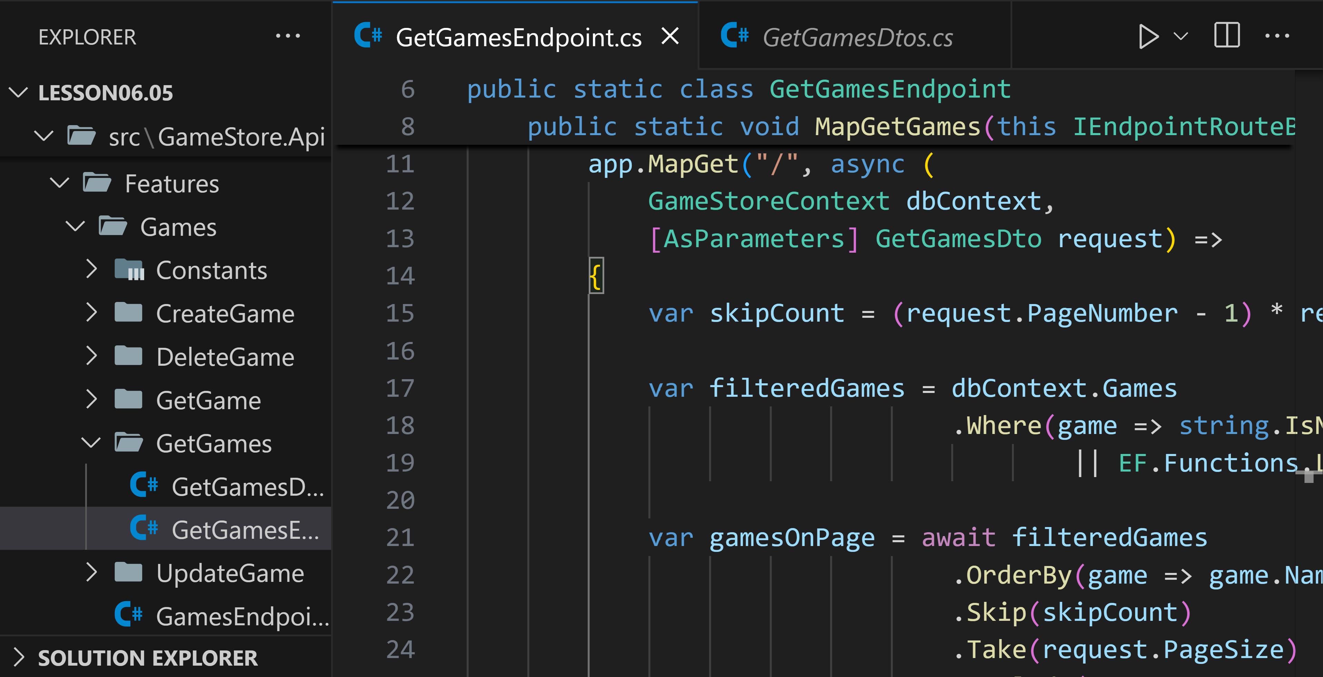1323x677 pixels.
Task: Click skipCount variable on line 15
Action: tap(777, 314)
